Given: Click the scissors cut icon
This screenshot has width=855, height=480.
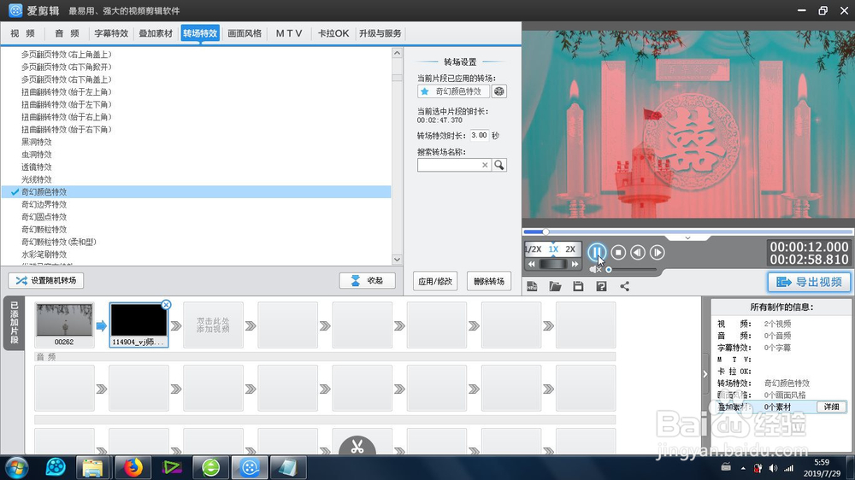Looking at the screenshot, I should click(357, 446).
